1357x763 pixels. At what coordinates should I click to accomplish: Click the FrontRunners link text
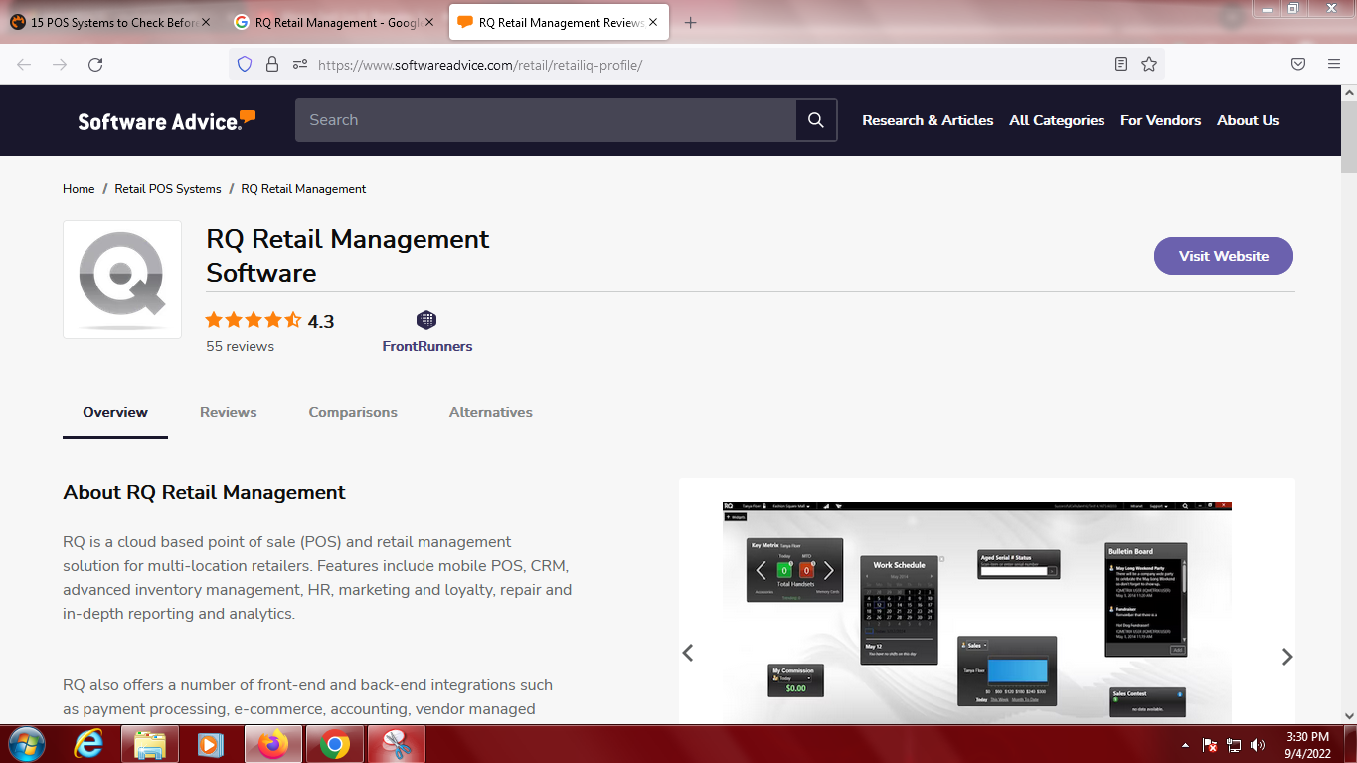427,346
